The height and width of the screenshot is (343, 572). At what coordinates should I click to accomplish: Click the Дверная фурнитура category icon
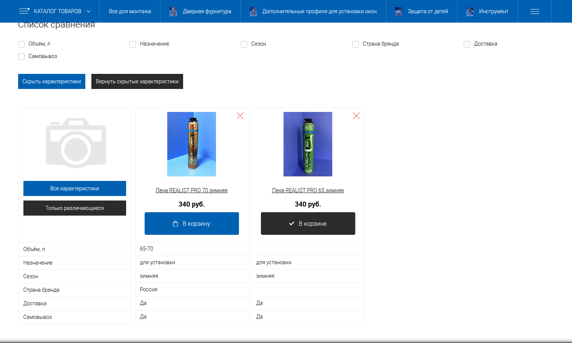(173, 11)
